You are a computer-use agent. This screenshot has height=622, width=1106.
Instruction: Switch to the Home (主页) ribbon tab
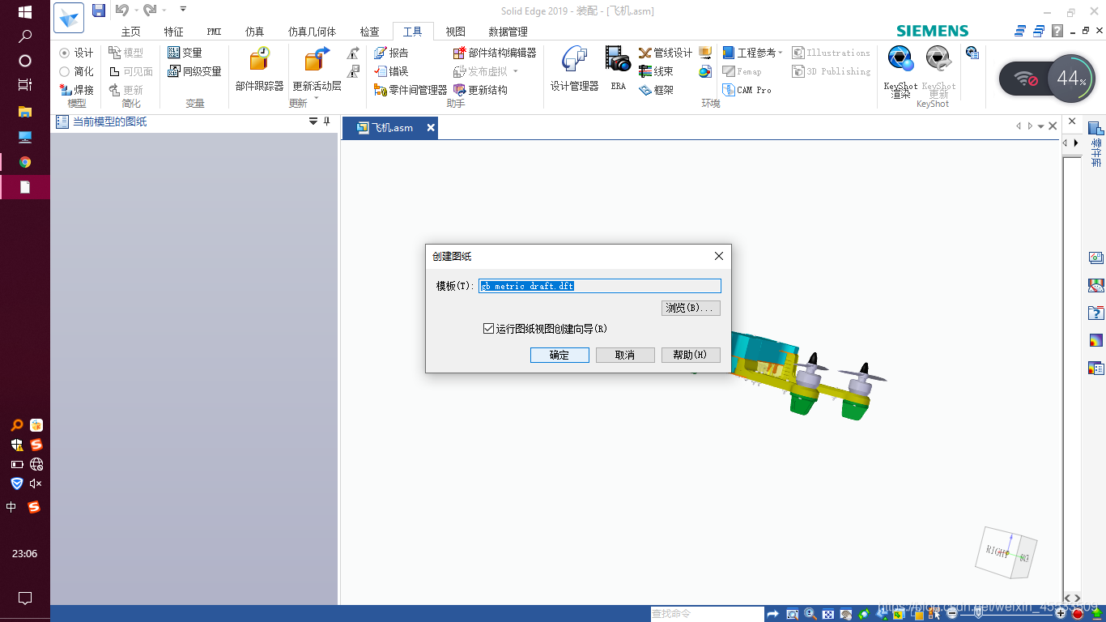coord(130,32)
